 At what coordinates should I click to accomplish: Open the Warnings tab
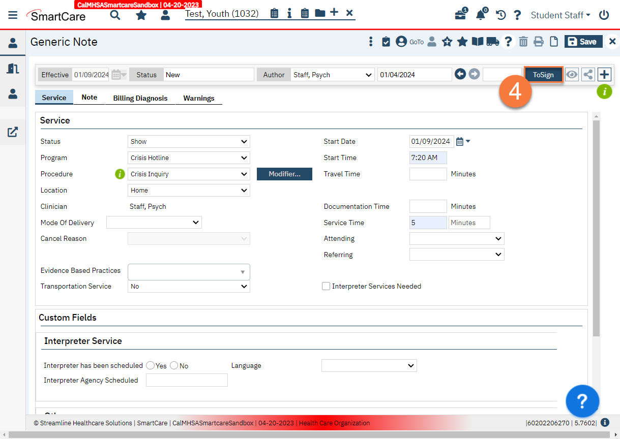199,98
